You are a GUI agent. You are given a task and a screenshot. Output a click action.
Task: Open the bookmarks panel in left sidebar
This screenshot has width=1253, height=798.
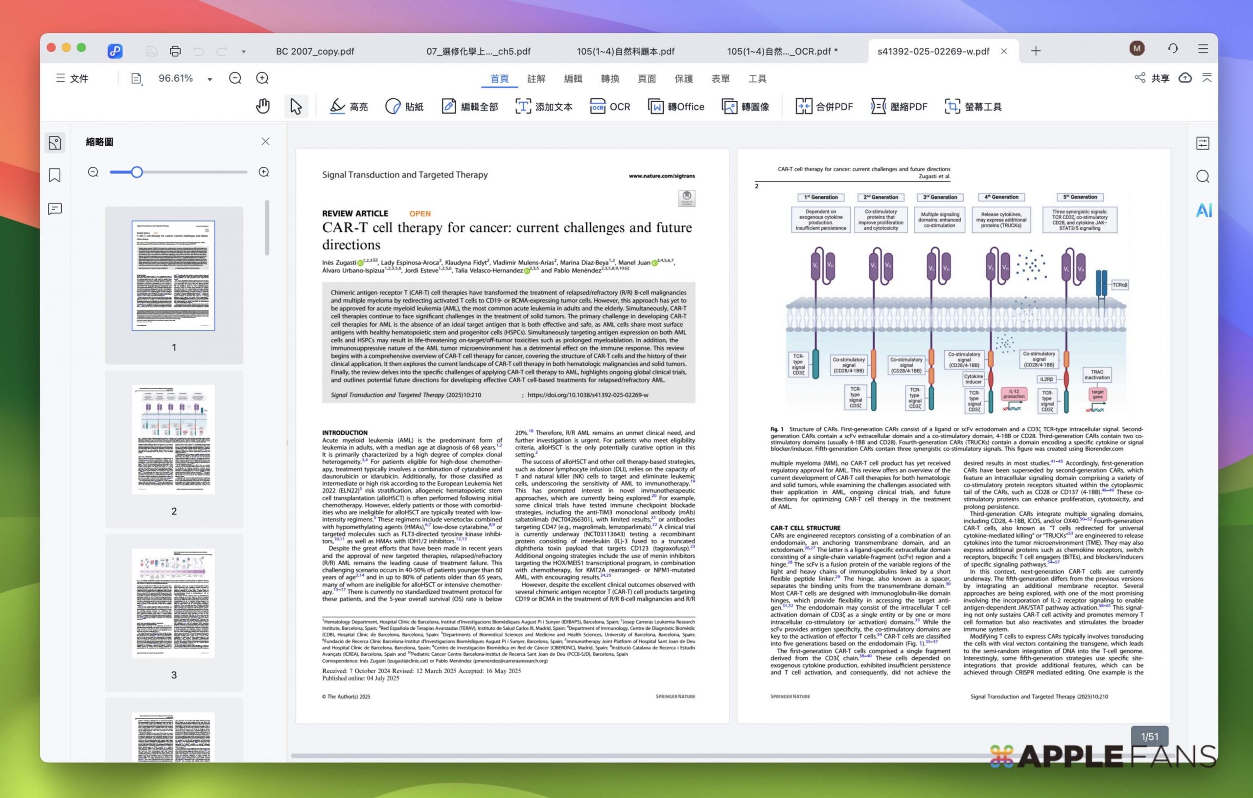(55, 176)
